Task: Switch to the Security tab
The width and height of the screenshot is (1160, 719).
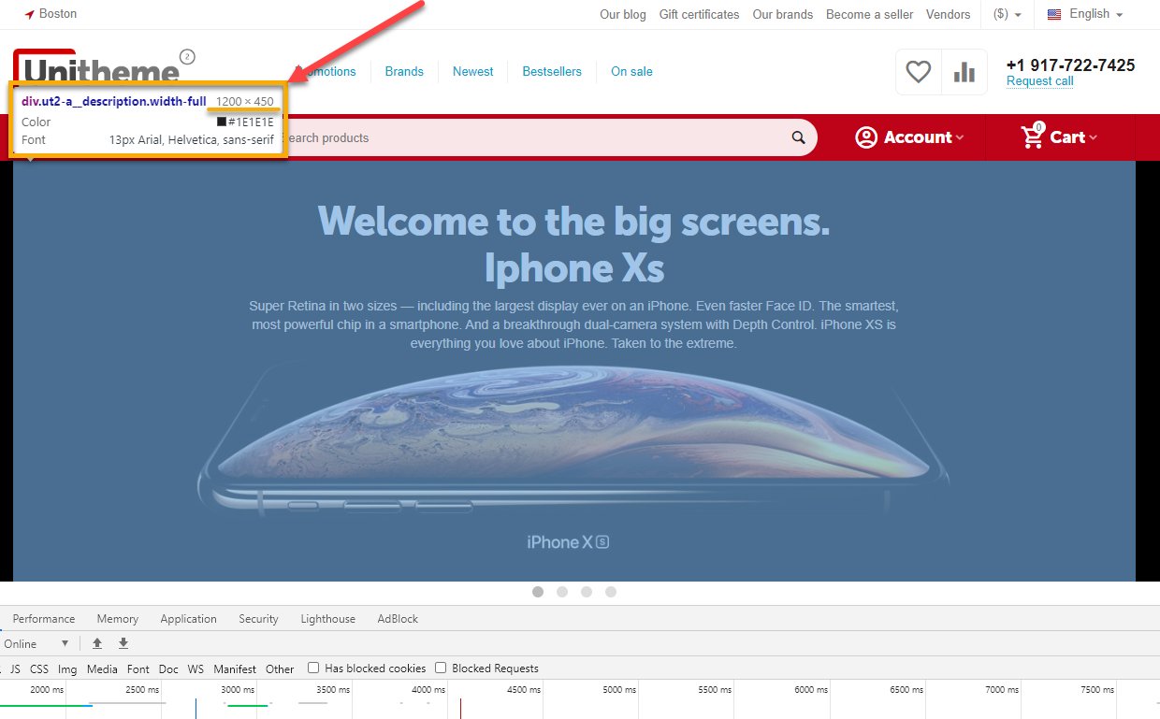Action: coord(258,619)
